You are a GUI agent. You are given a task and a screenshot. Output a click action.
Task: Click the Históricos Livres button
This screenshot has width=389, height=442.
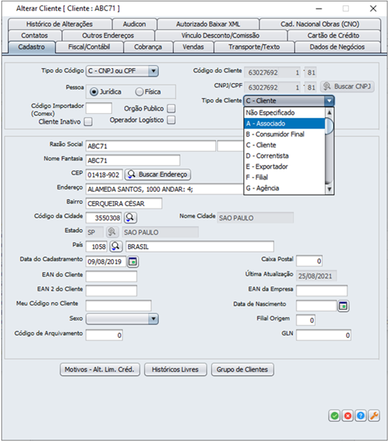point(175,370)
